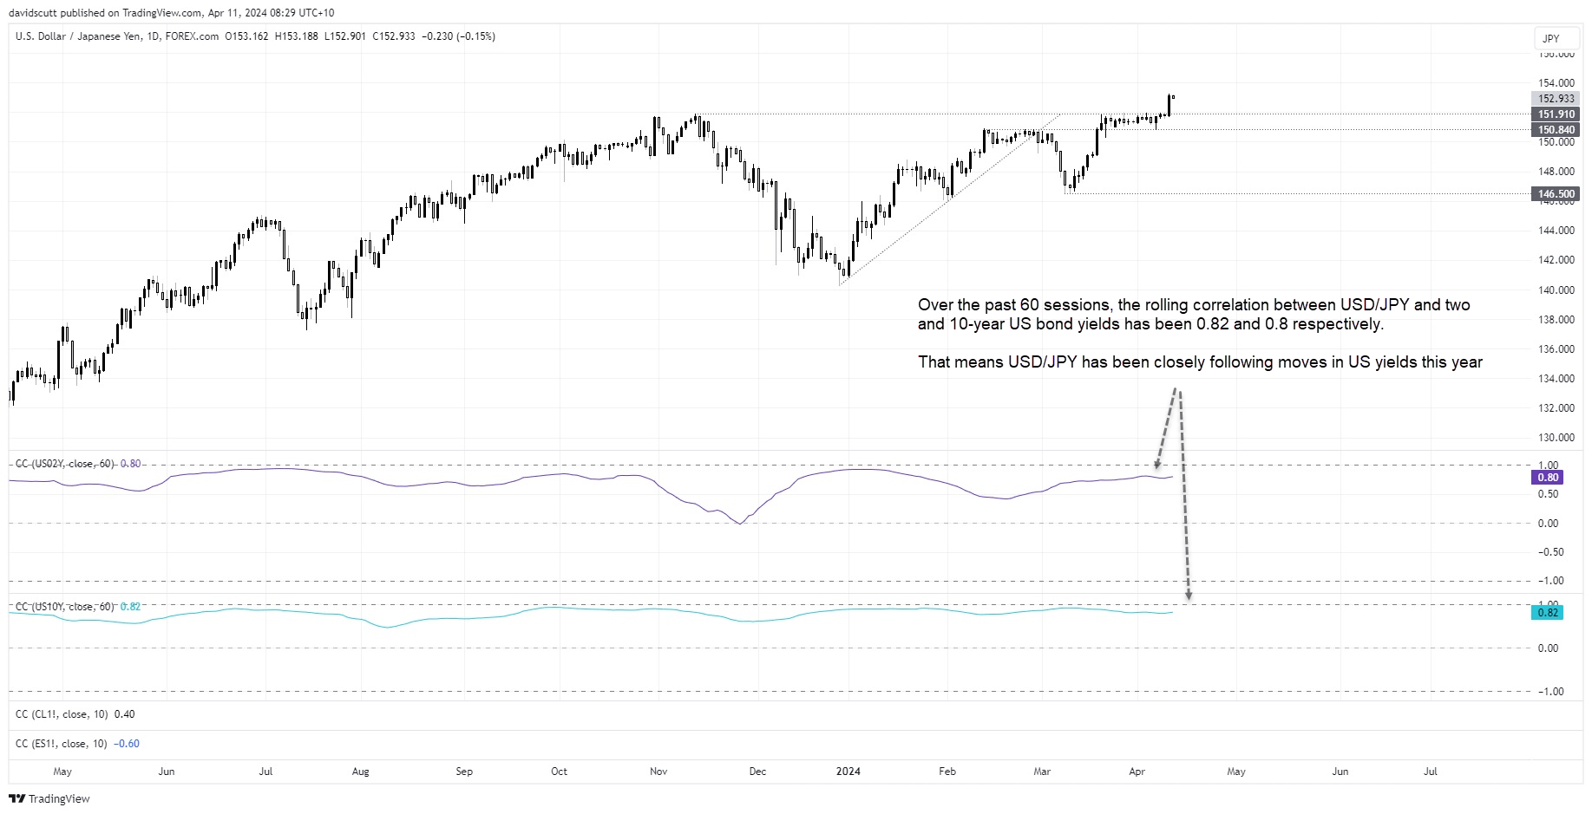Click the open price value O153.162

(x=246, y=36)
